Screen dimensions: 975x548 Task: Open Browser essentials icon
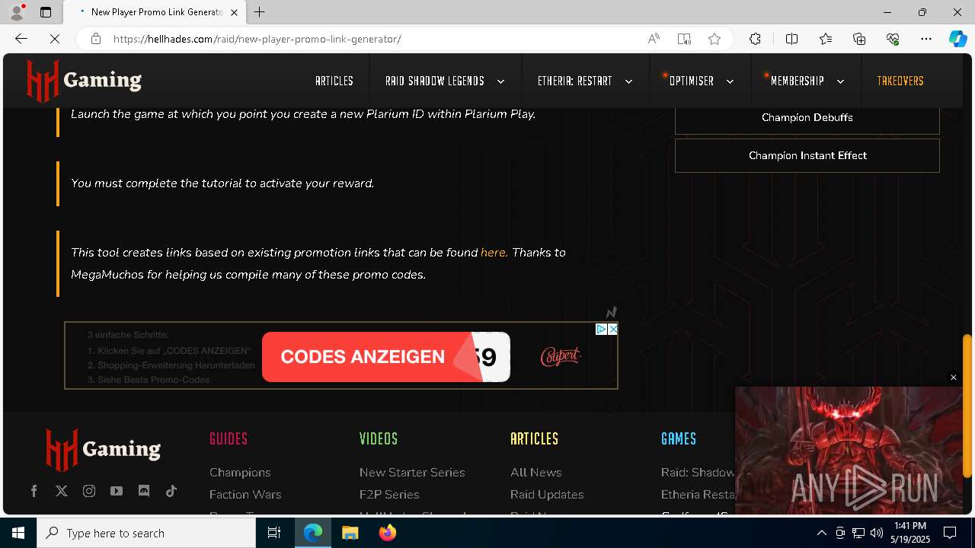(x=893, y=39)
